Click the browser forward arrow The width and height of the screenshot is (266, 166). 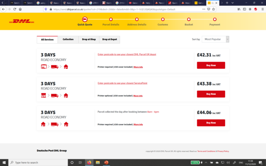[9, 9]
